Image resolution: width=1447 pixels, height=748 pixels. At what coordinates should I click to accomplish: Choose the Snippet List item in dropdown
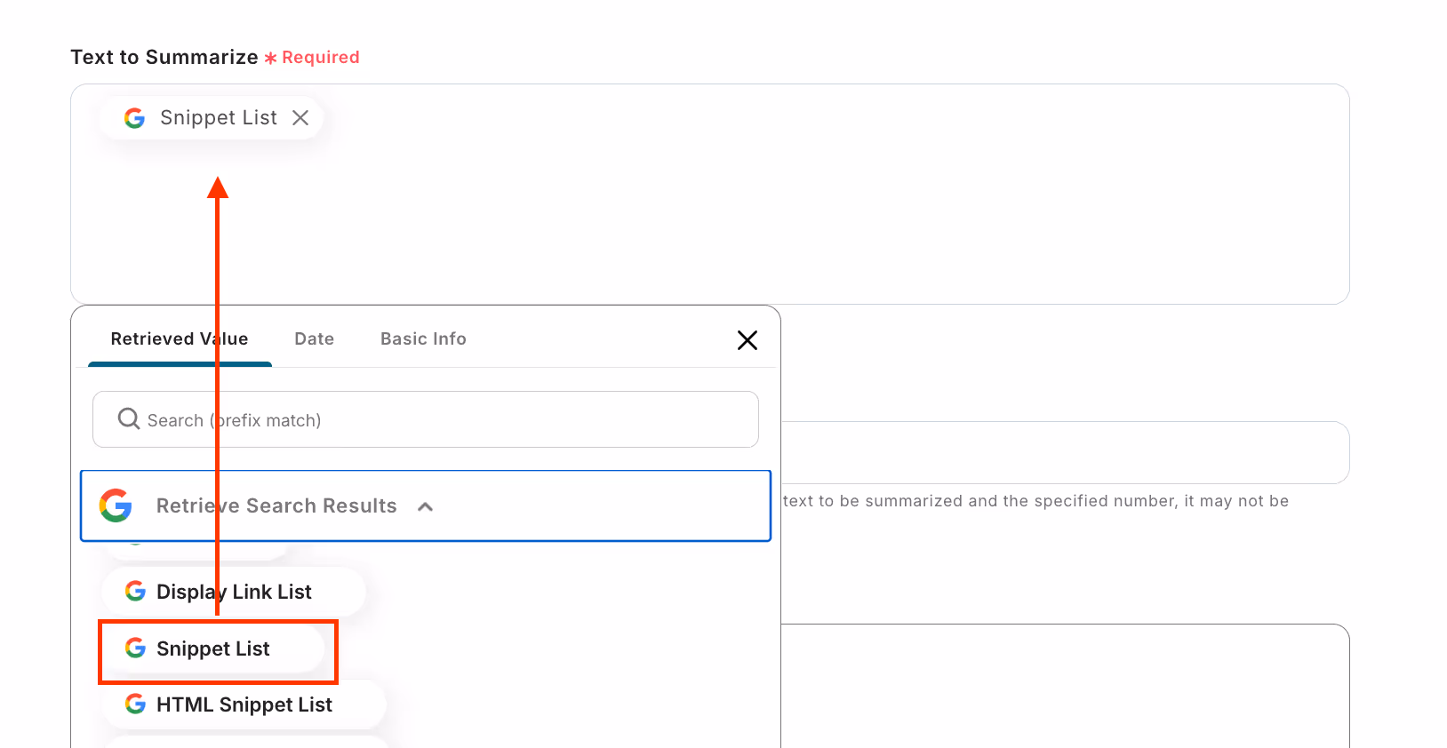213,649
